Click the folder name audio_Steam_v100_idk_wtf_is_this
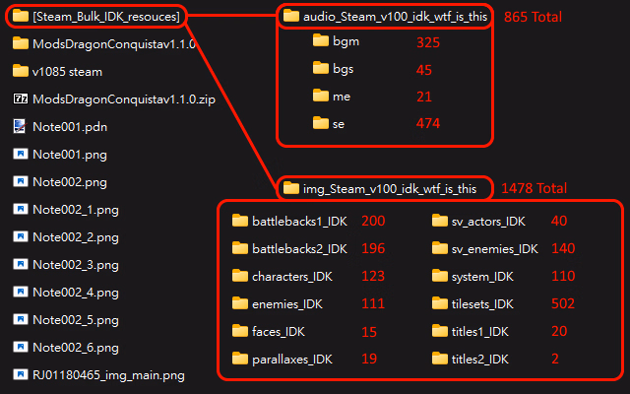The width and height of the screenshot is (630, 394). pos(395,17)
